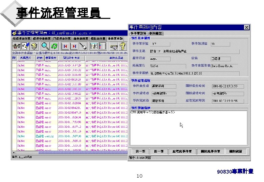The height and width of the screenshot is (182, 264).
Task: Open search with the magnifying glass icon
Action: [x=45, y=46]
